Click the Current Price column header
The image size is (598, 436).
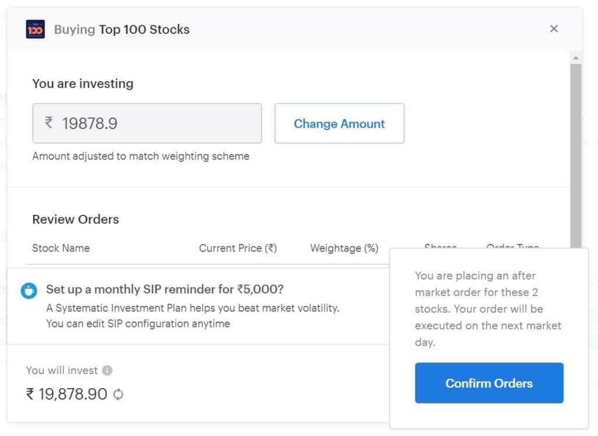point(238,248)
